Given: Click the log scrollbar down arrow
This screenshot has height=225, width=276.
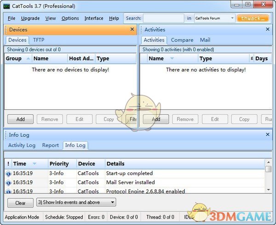Looking at the screenshot, I should 269,190.
